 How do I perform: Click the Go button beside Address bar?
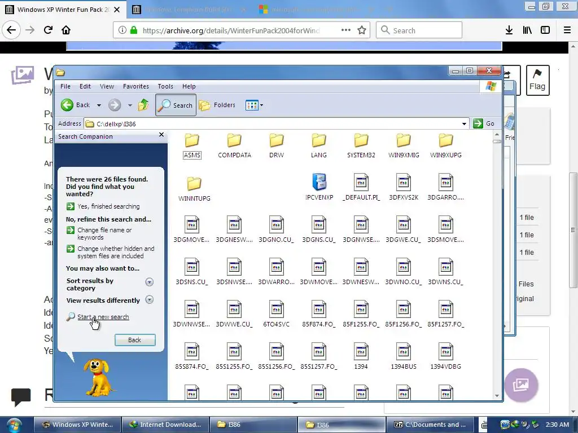coord(484,123)
